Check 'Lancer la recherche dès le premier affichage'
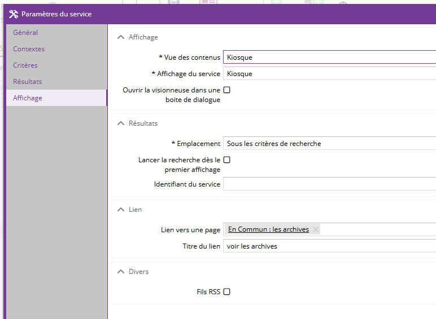Viewport: 436px width, 319px height. (227, 159)
